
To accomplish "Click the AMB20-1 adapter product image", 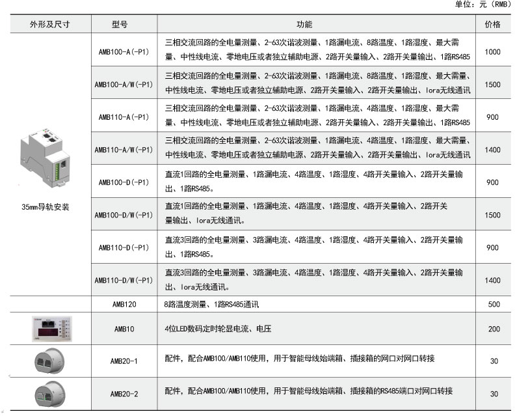I will click(49, 359).
